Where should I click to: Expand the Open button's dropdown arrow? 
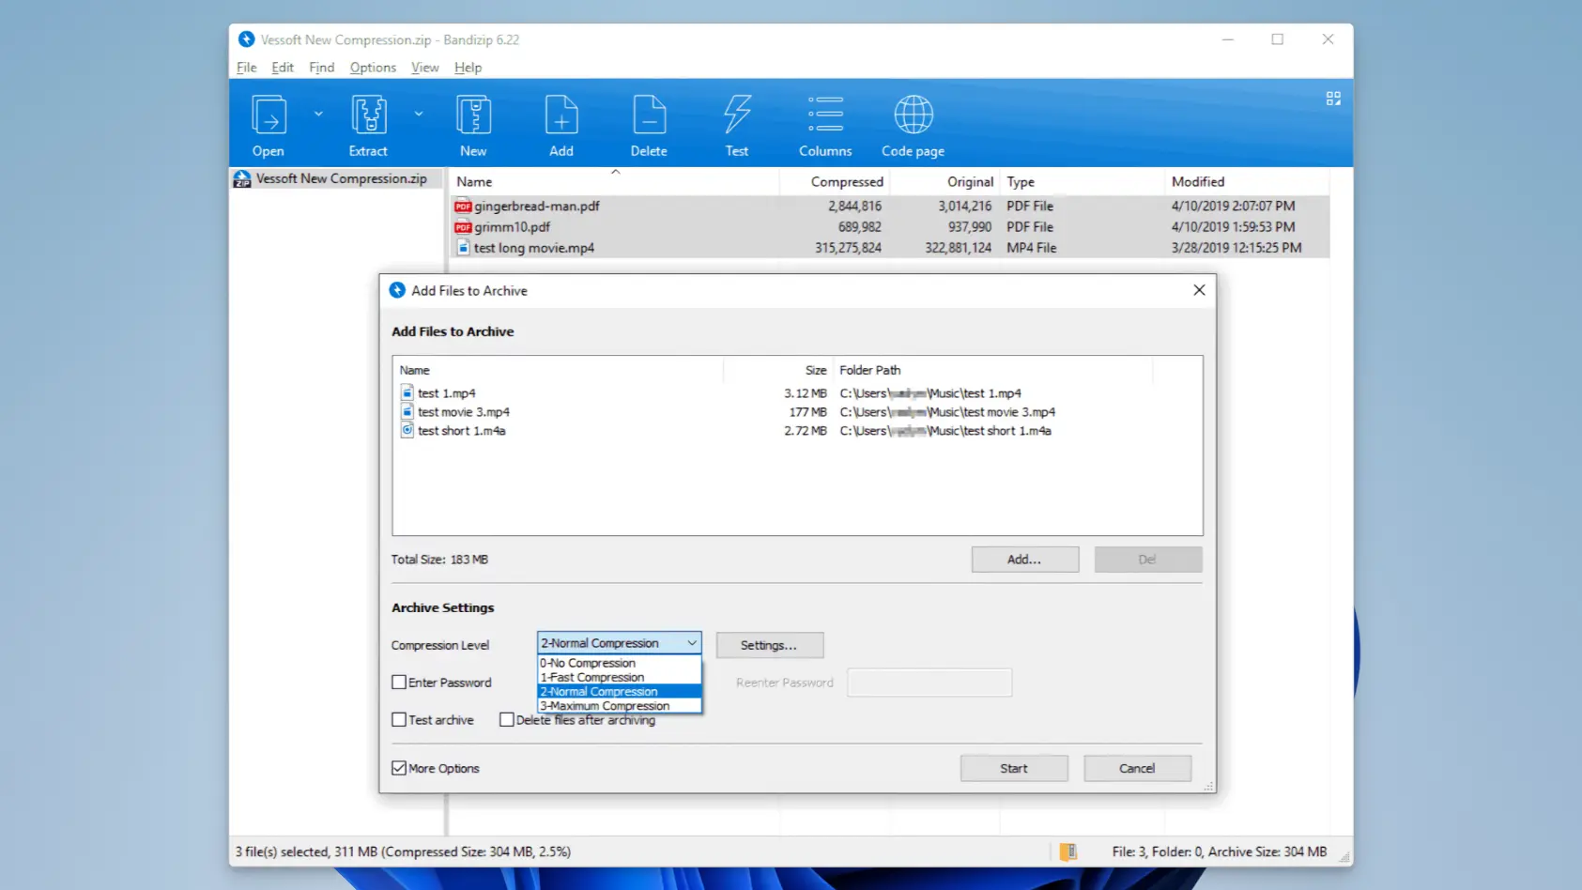point(317,112)
